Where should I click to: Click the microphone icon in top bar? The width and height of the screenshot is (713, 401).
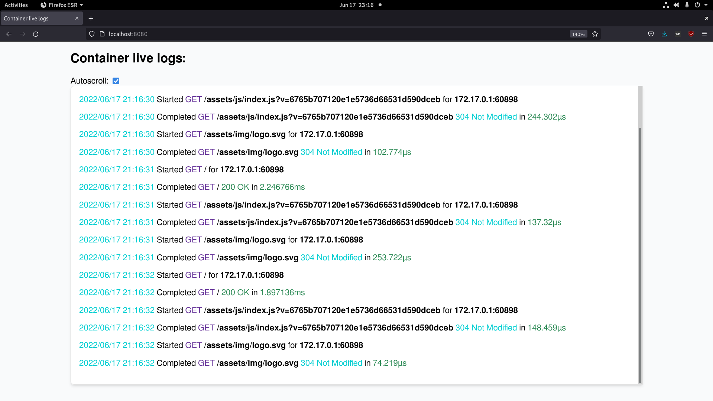tap(687, 5)
